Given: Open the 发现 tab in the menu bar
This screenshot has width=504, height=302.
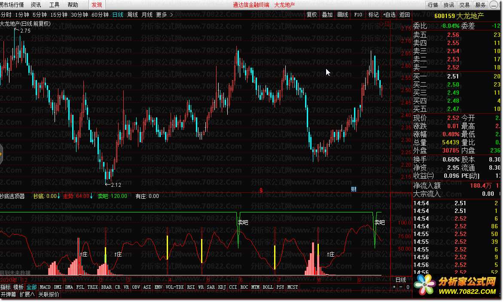Looking at the screenshot, I should coord(97,5).
